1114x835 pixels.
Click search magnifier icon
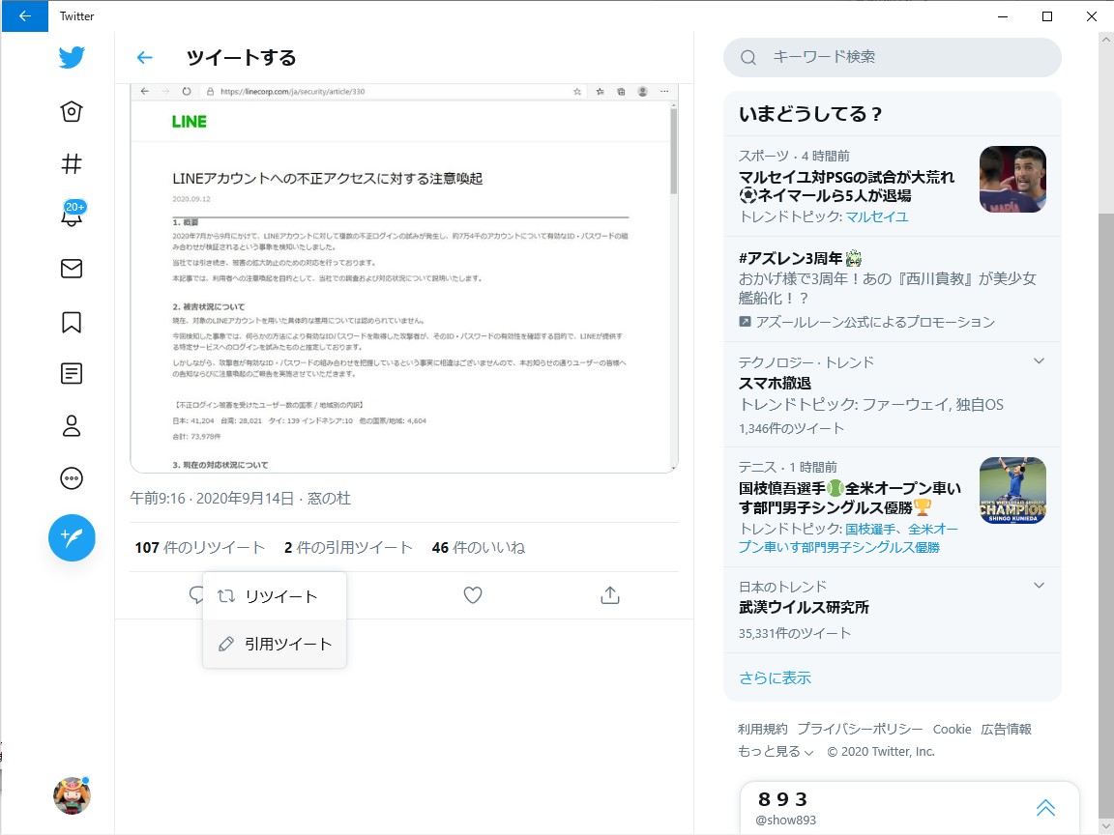point(748,58)
